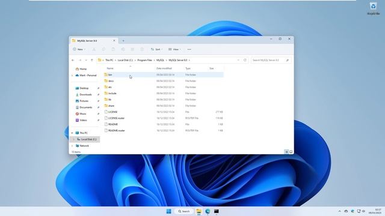Select Network in the navigation pane
This screenshot has height=216, width=385.
click(84, 146)
